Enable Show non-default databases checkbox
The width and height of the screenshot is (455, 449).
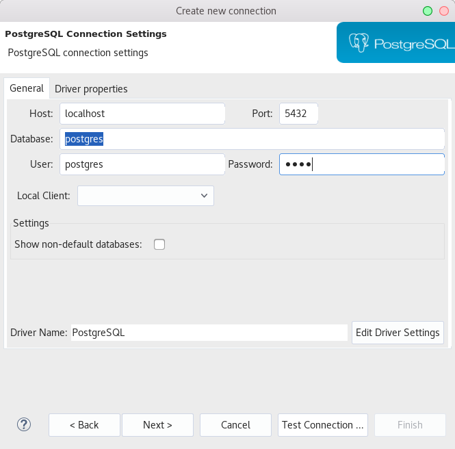coord(159,244)
